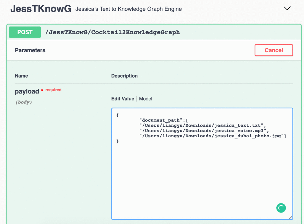This screenshot has height=224, width=304.
Task: Select the Edit Value tab
Action: click(x=123, y=99)
